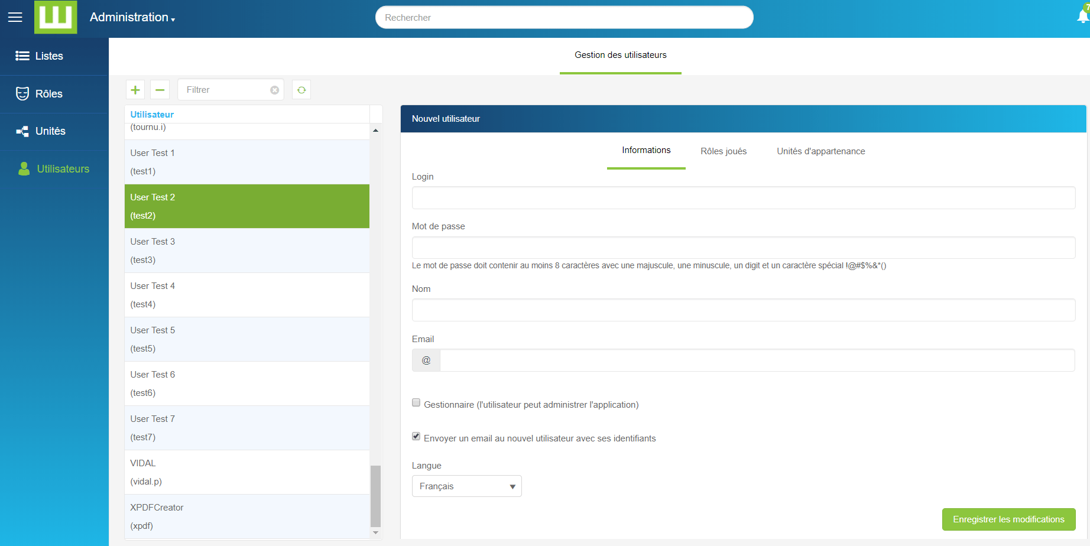Go to Unités in the sidebar

tap(50, 131)
